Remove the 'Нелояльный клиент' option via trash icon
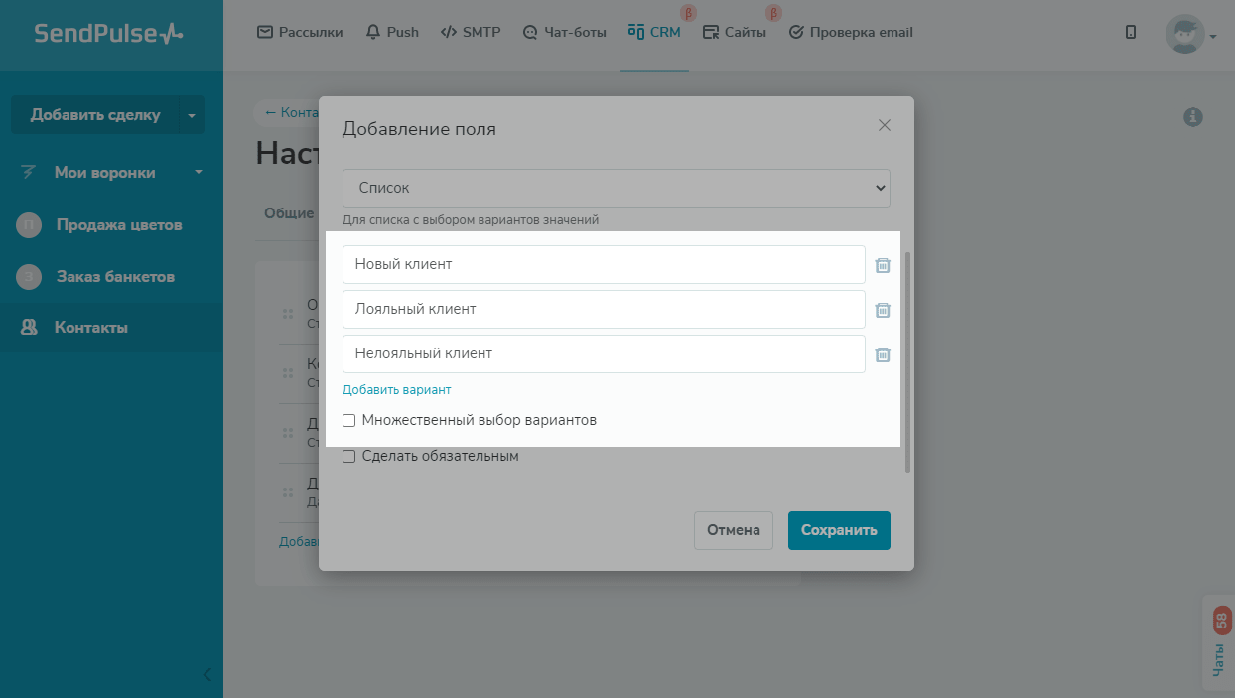Viewport: 1235px width, 698px height. click(882, 354)
